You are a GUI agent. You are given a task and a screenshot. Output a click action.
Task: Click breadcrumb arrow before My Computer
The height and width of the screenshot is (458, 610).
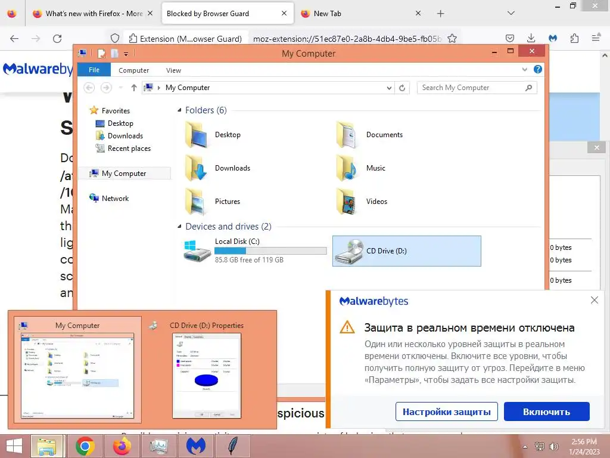click(x=158, y=88)
